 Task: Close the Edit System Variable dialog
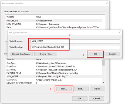click(120, 33)
